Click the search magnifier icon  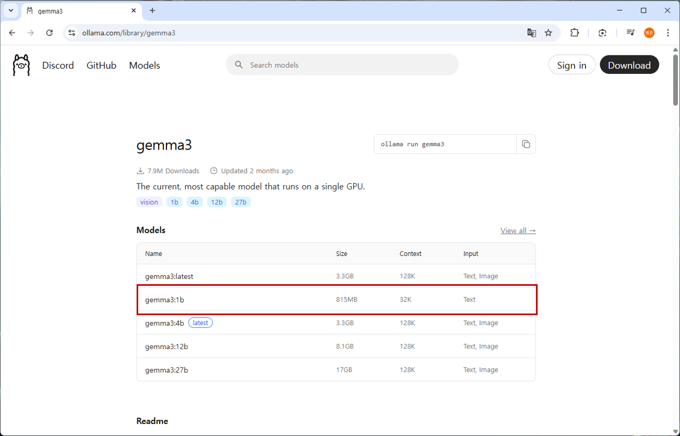(x=239, y=65)
